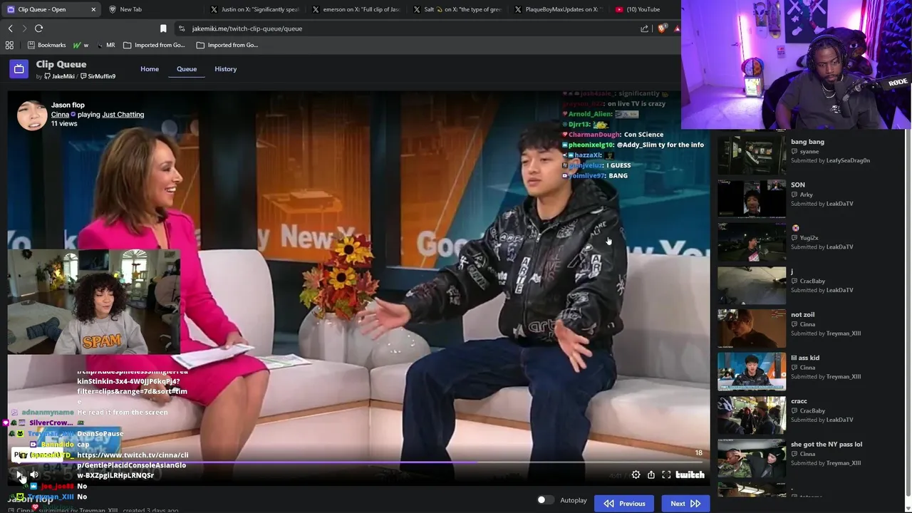
Task: Open the Bookmarks folder in bookmarks bar
Action: tap(46, 45)
